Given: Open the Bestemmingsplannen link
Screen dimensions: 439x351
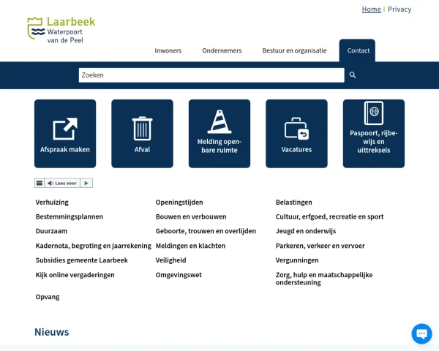Looking at the screenshot, I should 70,216.
